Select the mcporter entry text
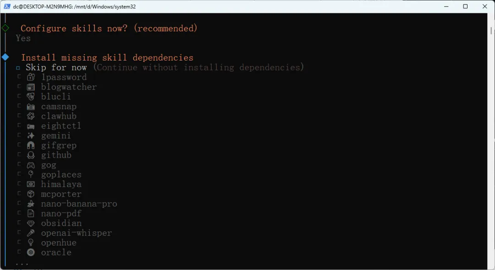Image resolution: width=495 pixels, height=270 pixels. (61, 194)
